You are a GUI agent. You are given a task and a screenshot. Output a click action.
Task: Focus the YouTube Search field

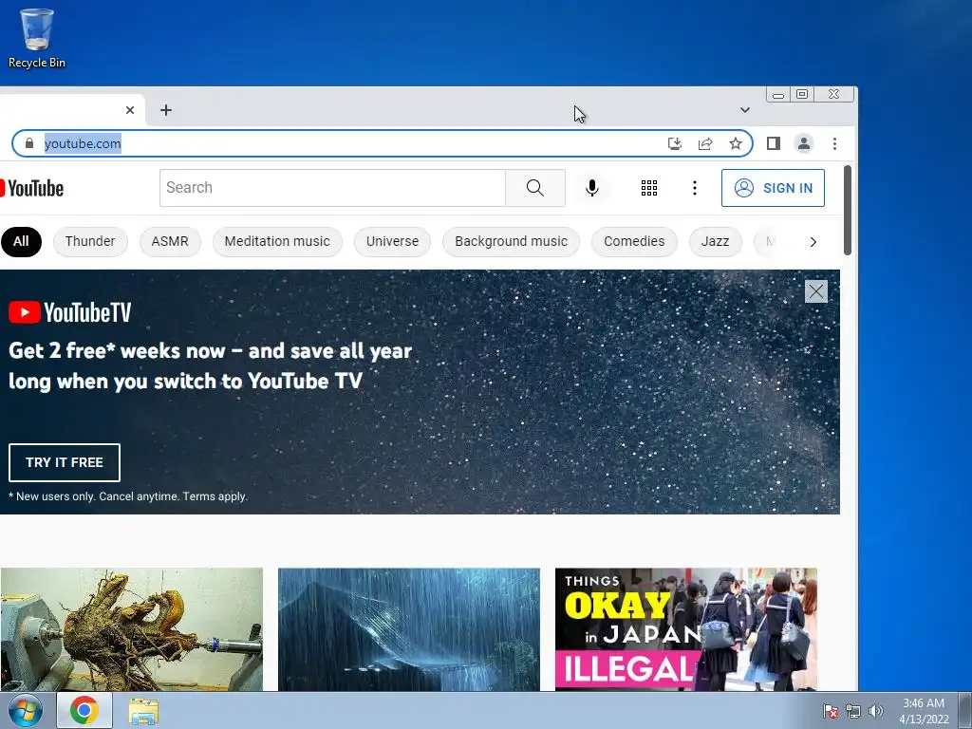pos(332,188)
